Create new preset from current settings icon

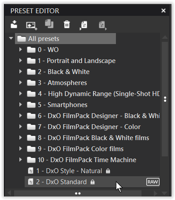[32, 26]
